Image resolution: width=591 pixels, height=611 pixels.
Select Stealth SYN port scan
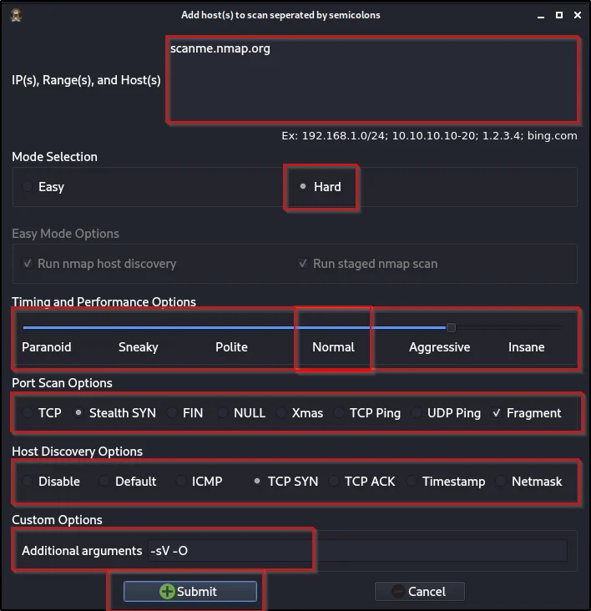coord(79,413)
